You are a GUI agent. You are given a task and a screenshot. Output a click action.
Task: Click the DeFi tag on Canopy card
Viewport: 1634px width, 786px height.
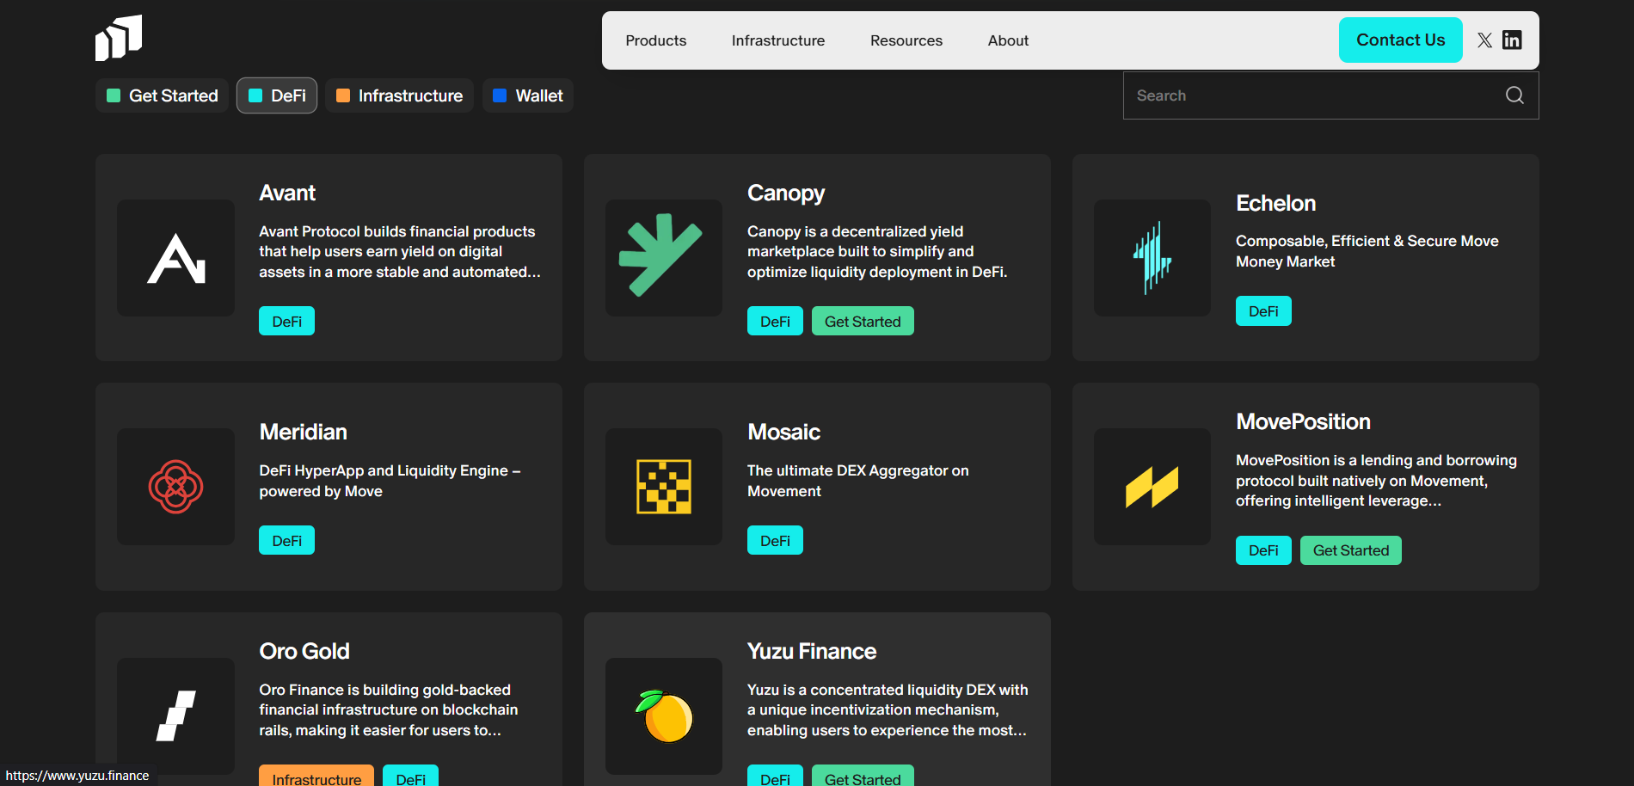pos(775,321)
